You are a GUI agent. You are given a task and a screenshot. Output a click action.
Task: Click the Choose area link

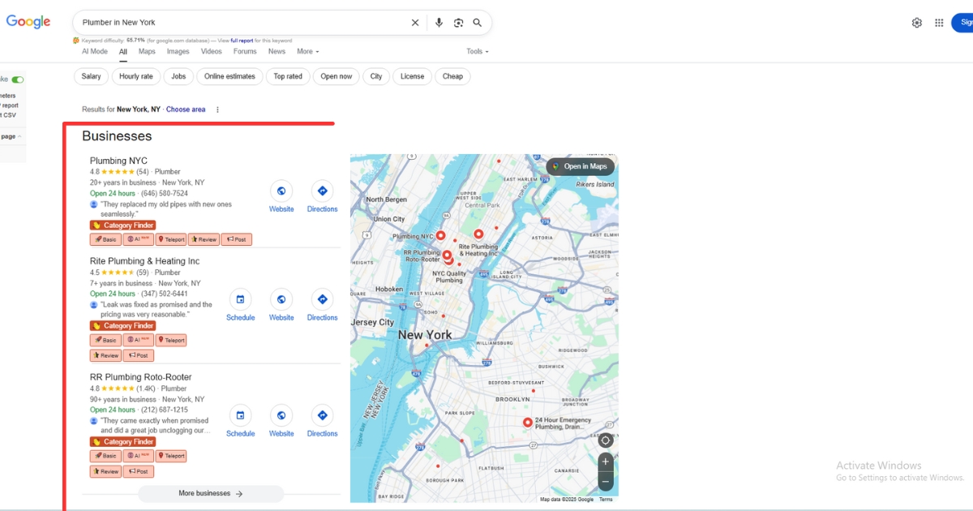[186, 109]
